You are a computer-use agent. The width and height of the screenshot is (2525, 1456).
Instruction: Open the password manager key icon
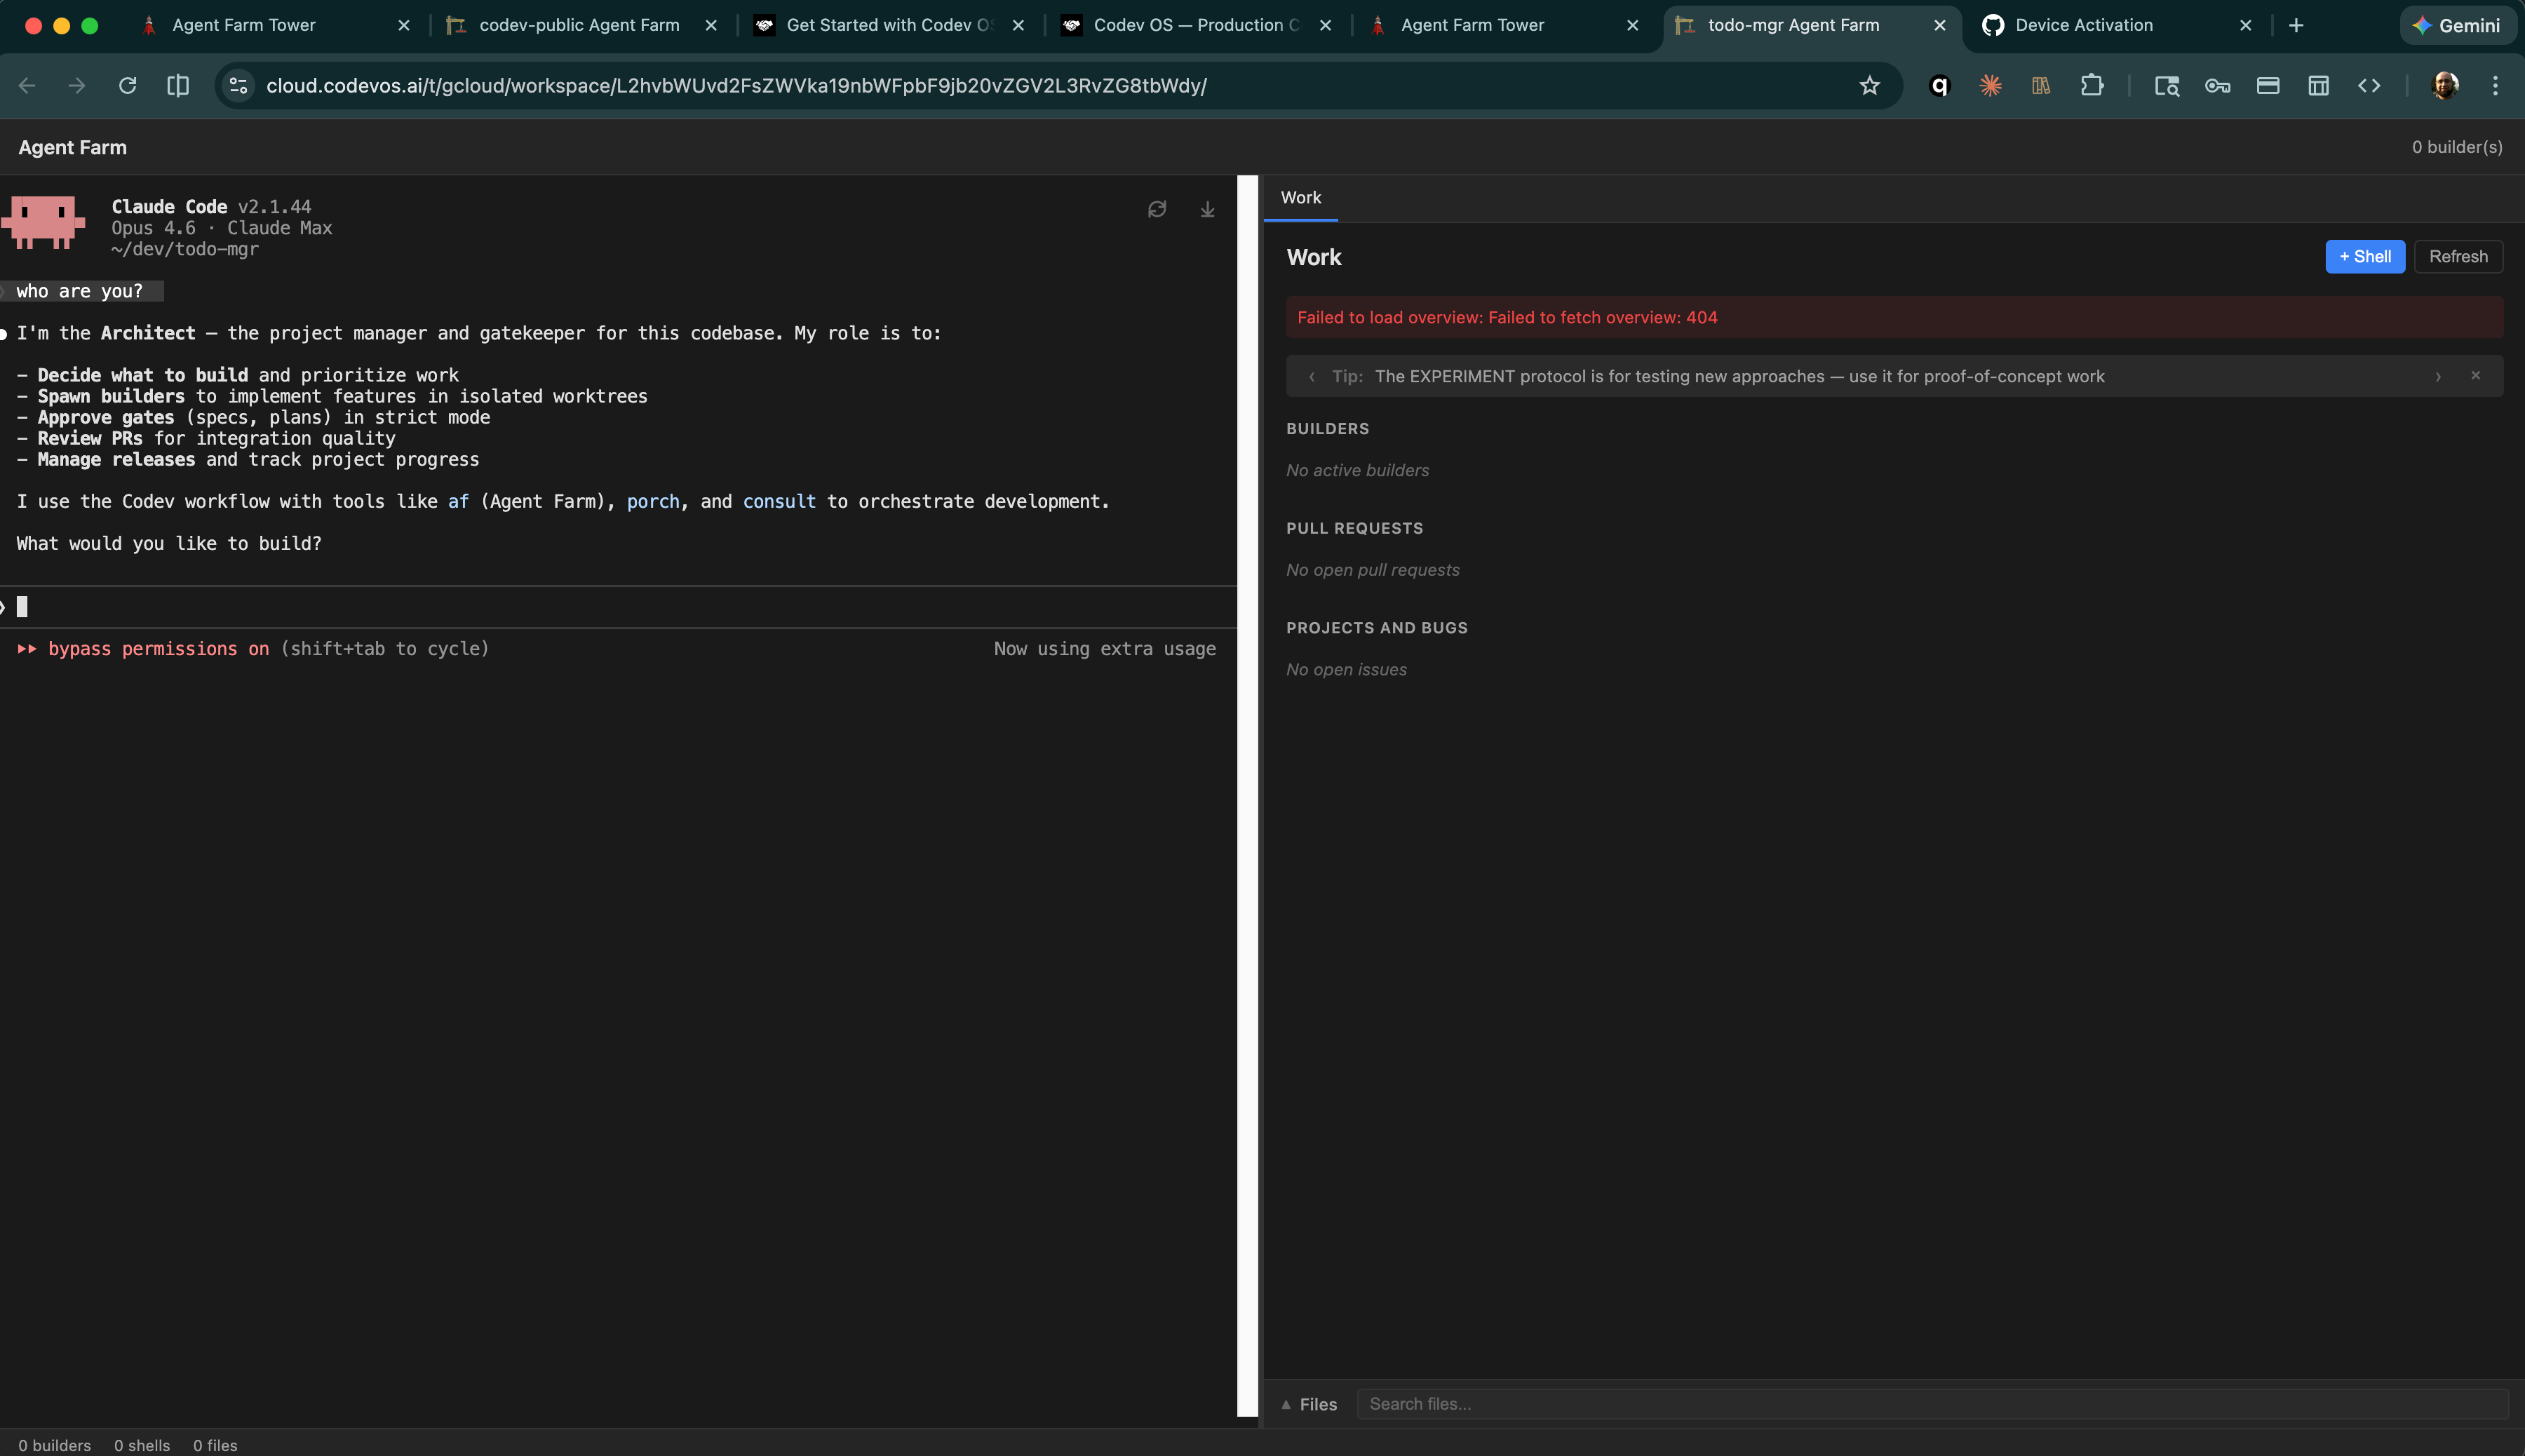click(x=2217, y=86)
